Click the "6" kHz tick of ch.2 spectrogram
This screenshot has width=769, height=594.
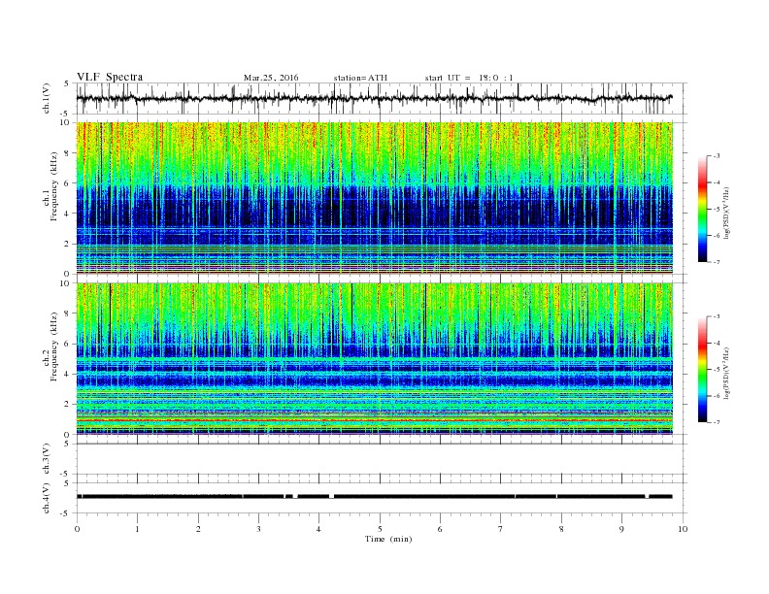tap(67, 344)
